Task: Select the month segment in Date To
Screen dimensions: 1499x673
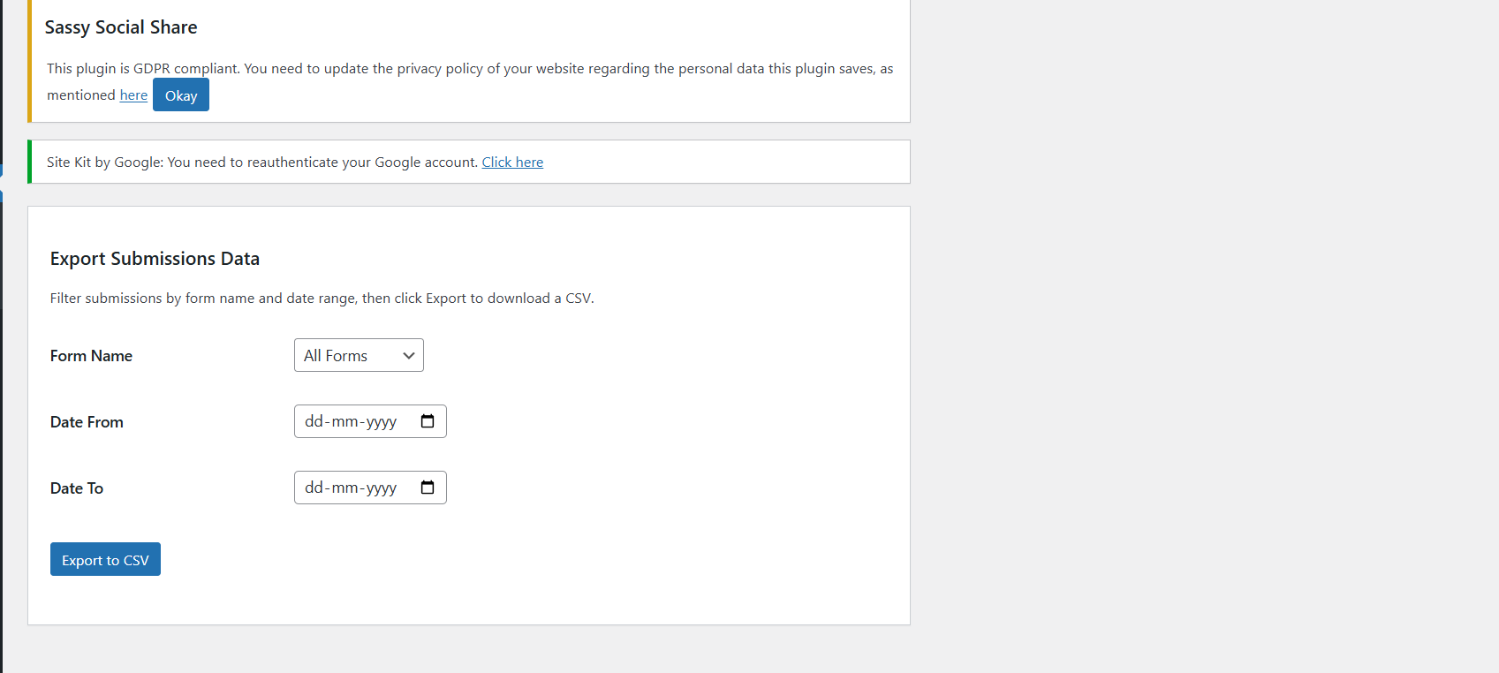Action: (x=344, y=488)
